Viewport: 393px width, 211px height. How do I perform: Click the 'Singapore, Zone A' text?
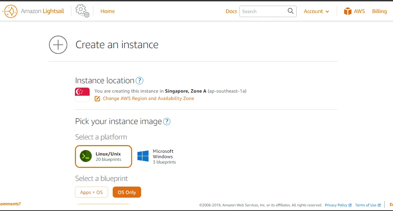point(186,91)
